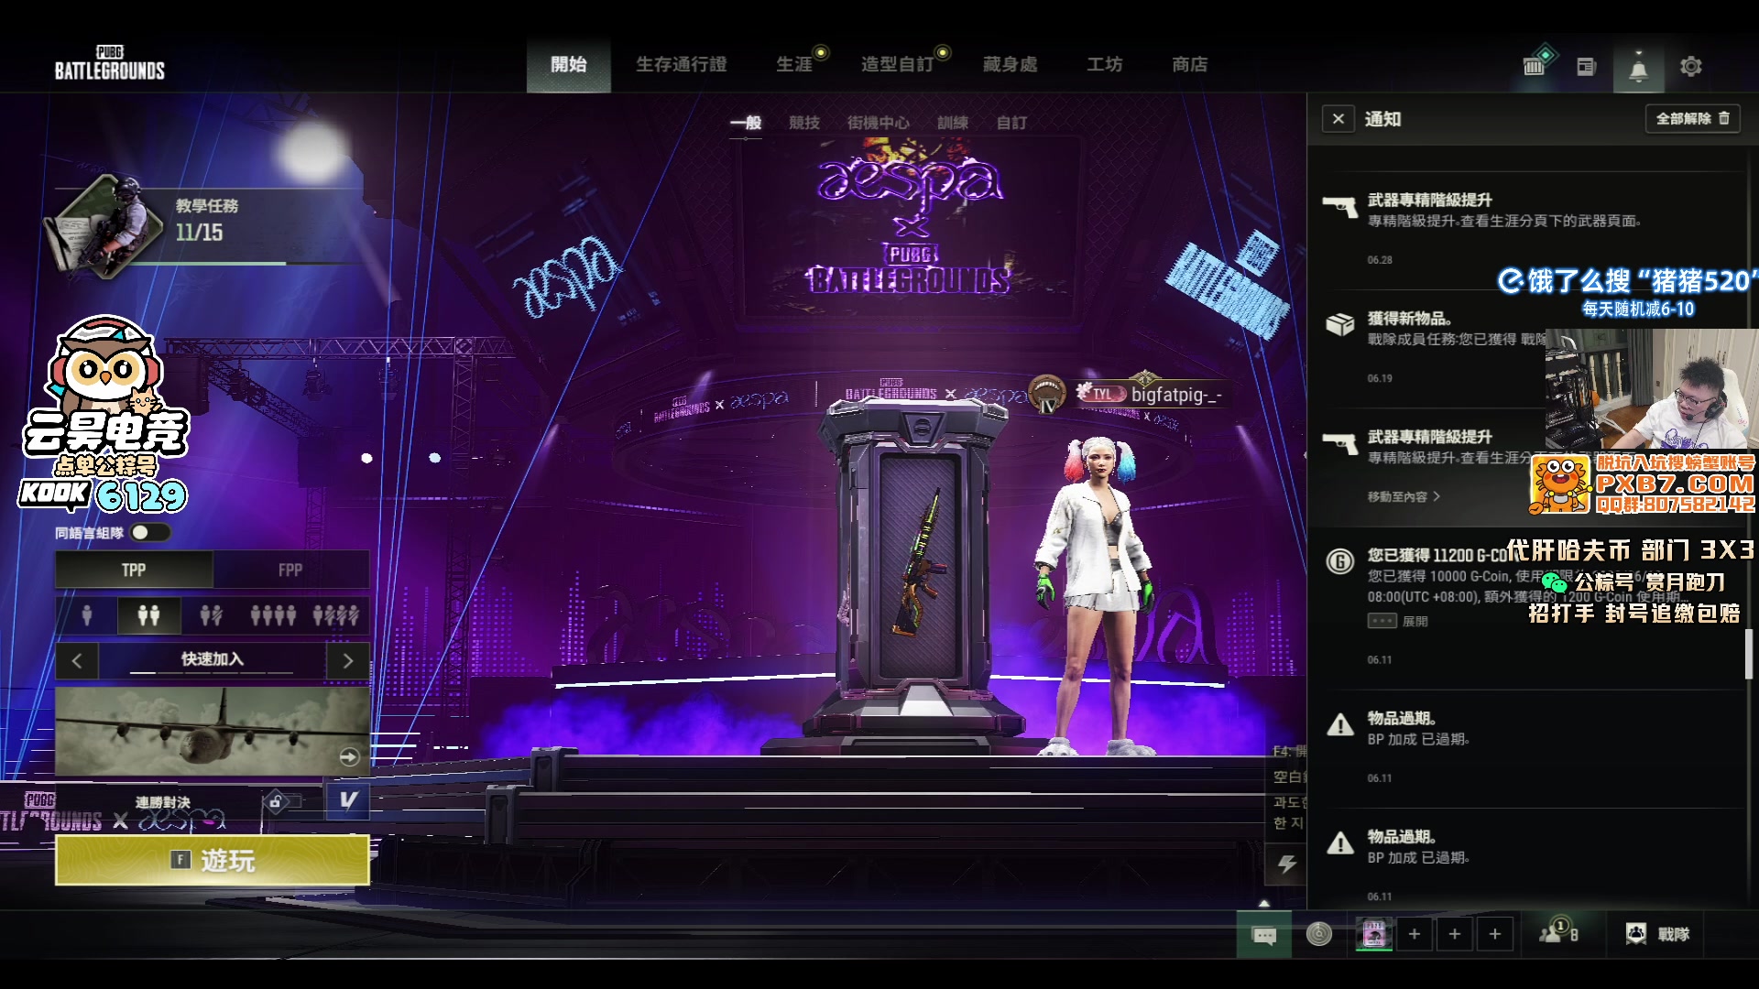Click the TYL clan tag badge
Viewport: 1759px width, 989px height.
[x=1100, y=394]
